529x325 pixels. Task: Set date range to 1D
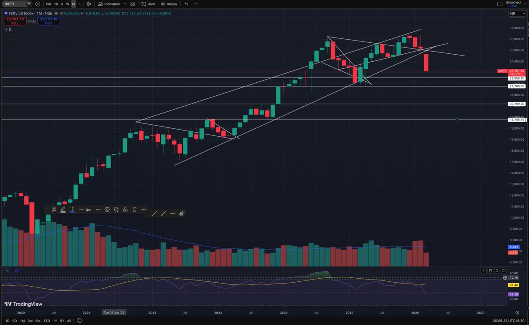(x=7, y=321)
